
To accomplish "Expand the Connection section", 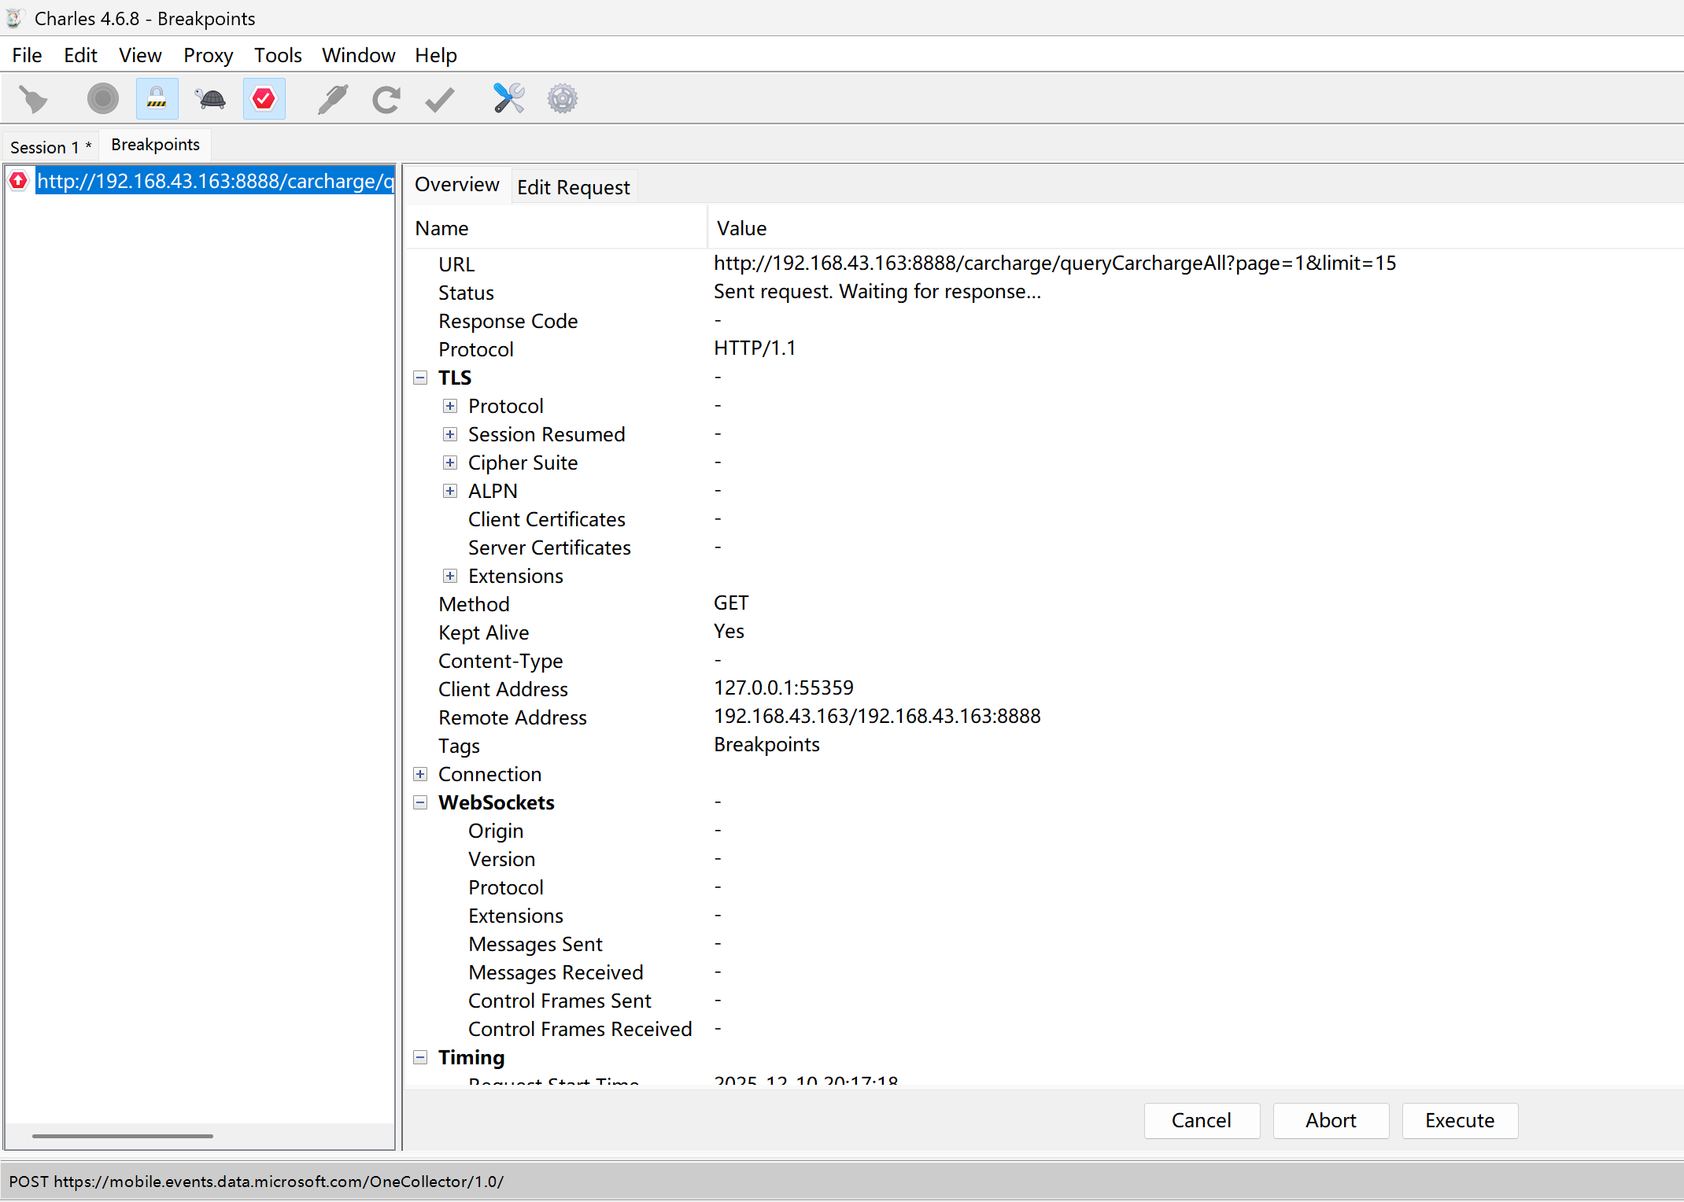I will [421, 774].
